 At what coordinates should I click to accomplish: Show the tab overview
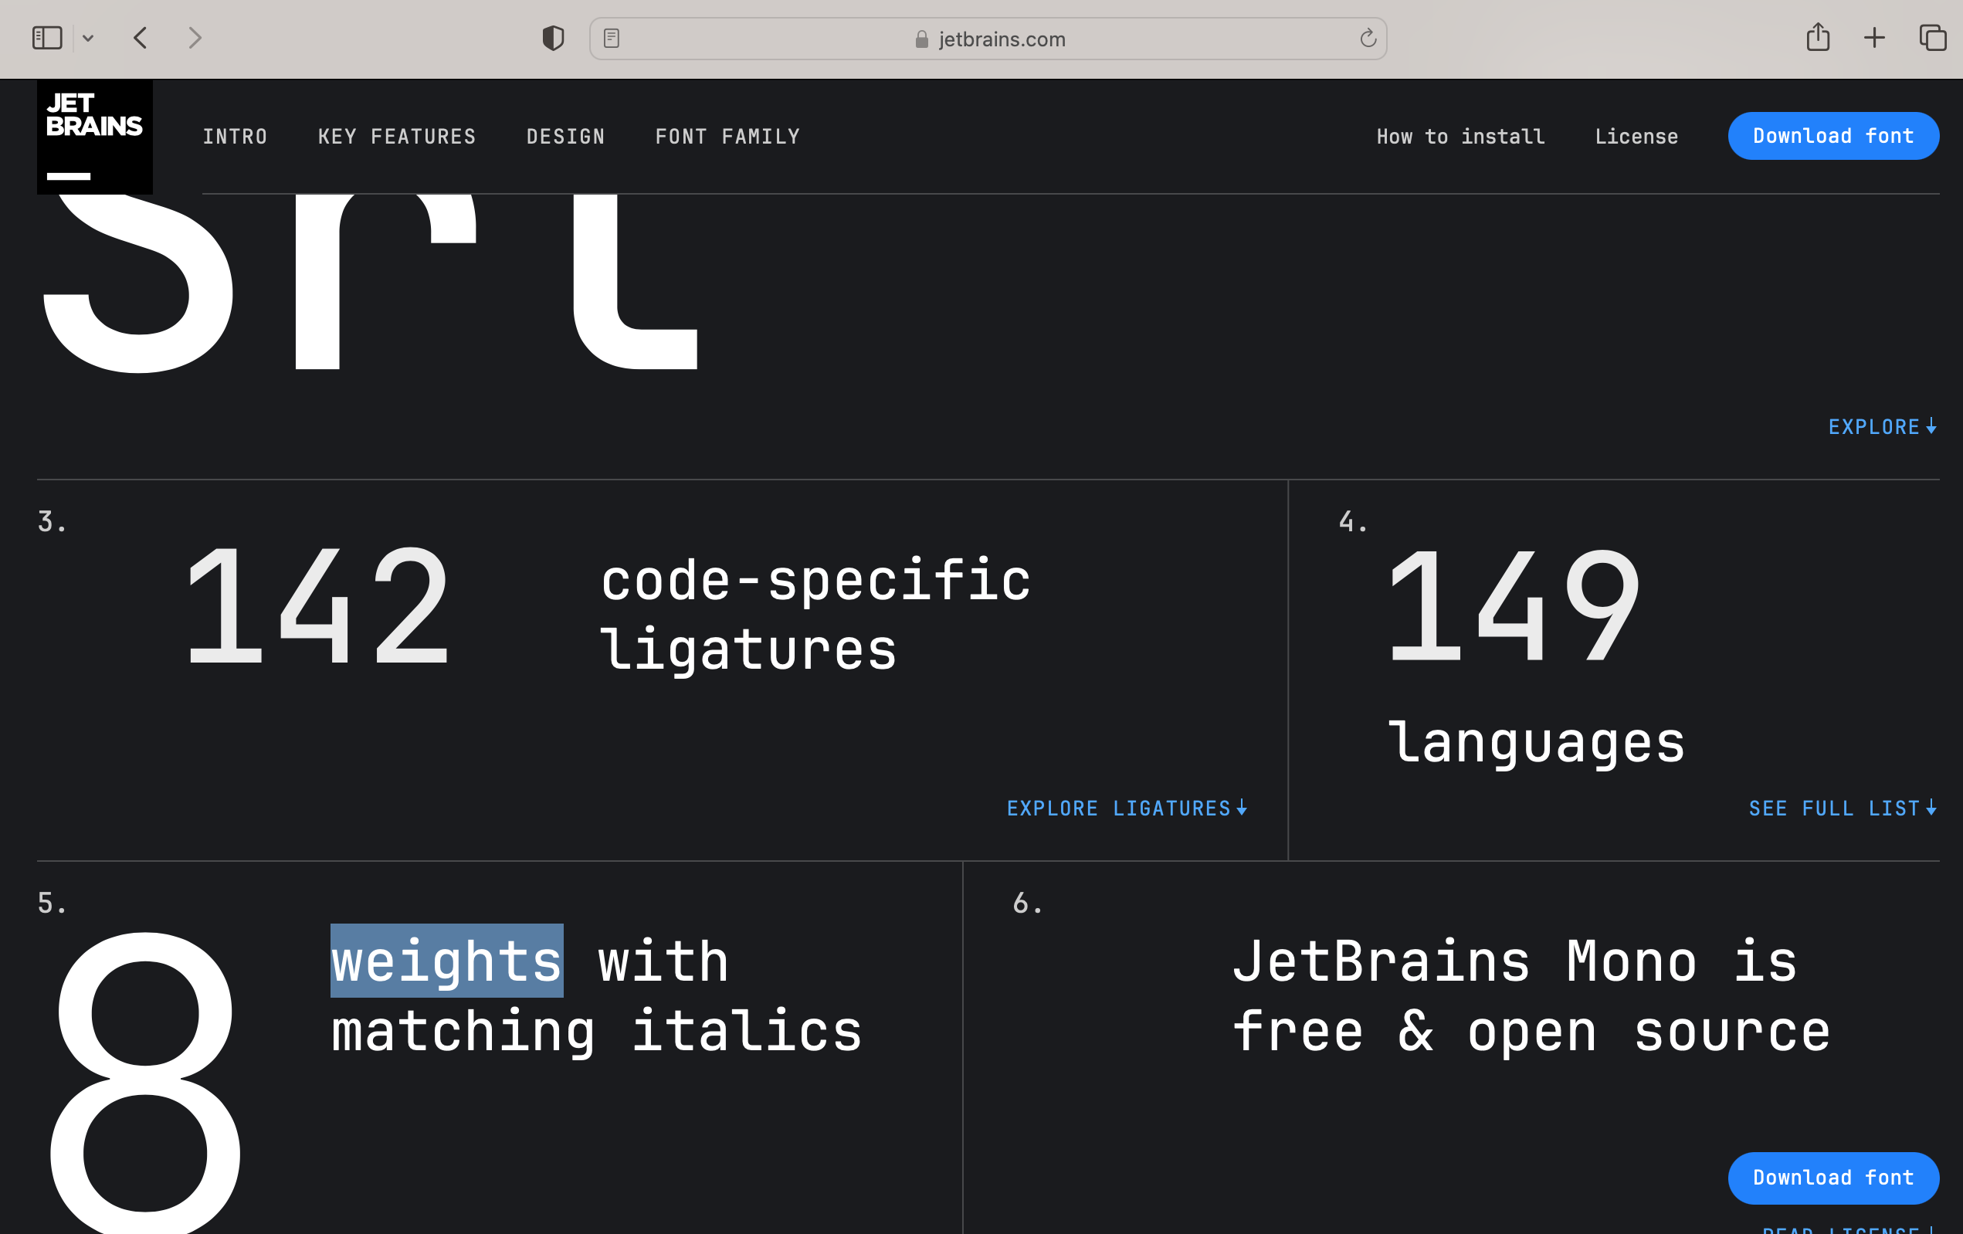tap(1931, 38)
